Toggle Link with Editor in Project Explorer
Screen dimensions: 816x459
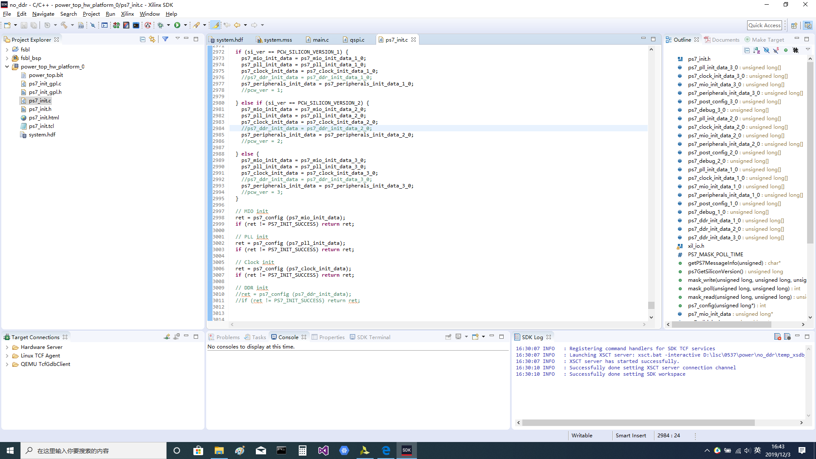(x=152, y=39)
